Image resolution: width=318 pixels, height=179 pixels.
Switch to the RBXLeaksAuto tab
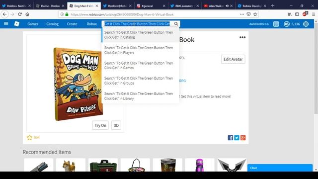(184, 6)
